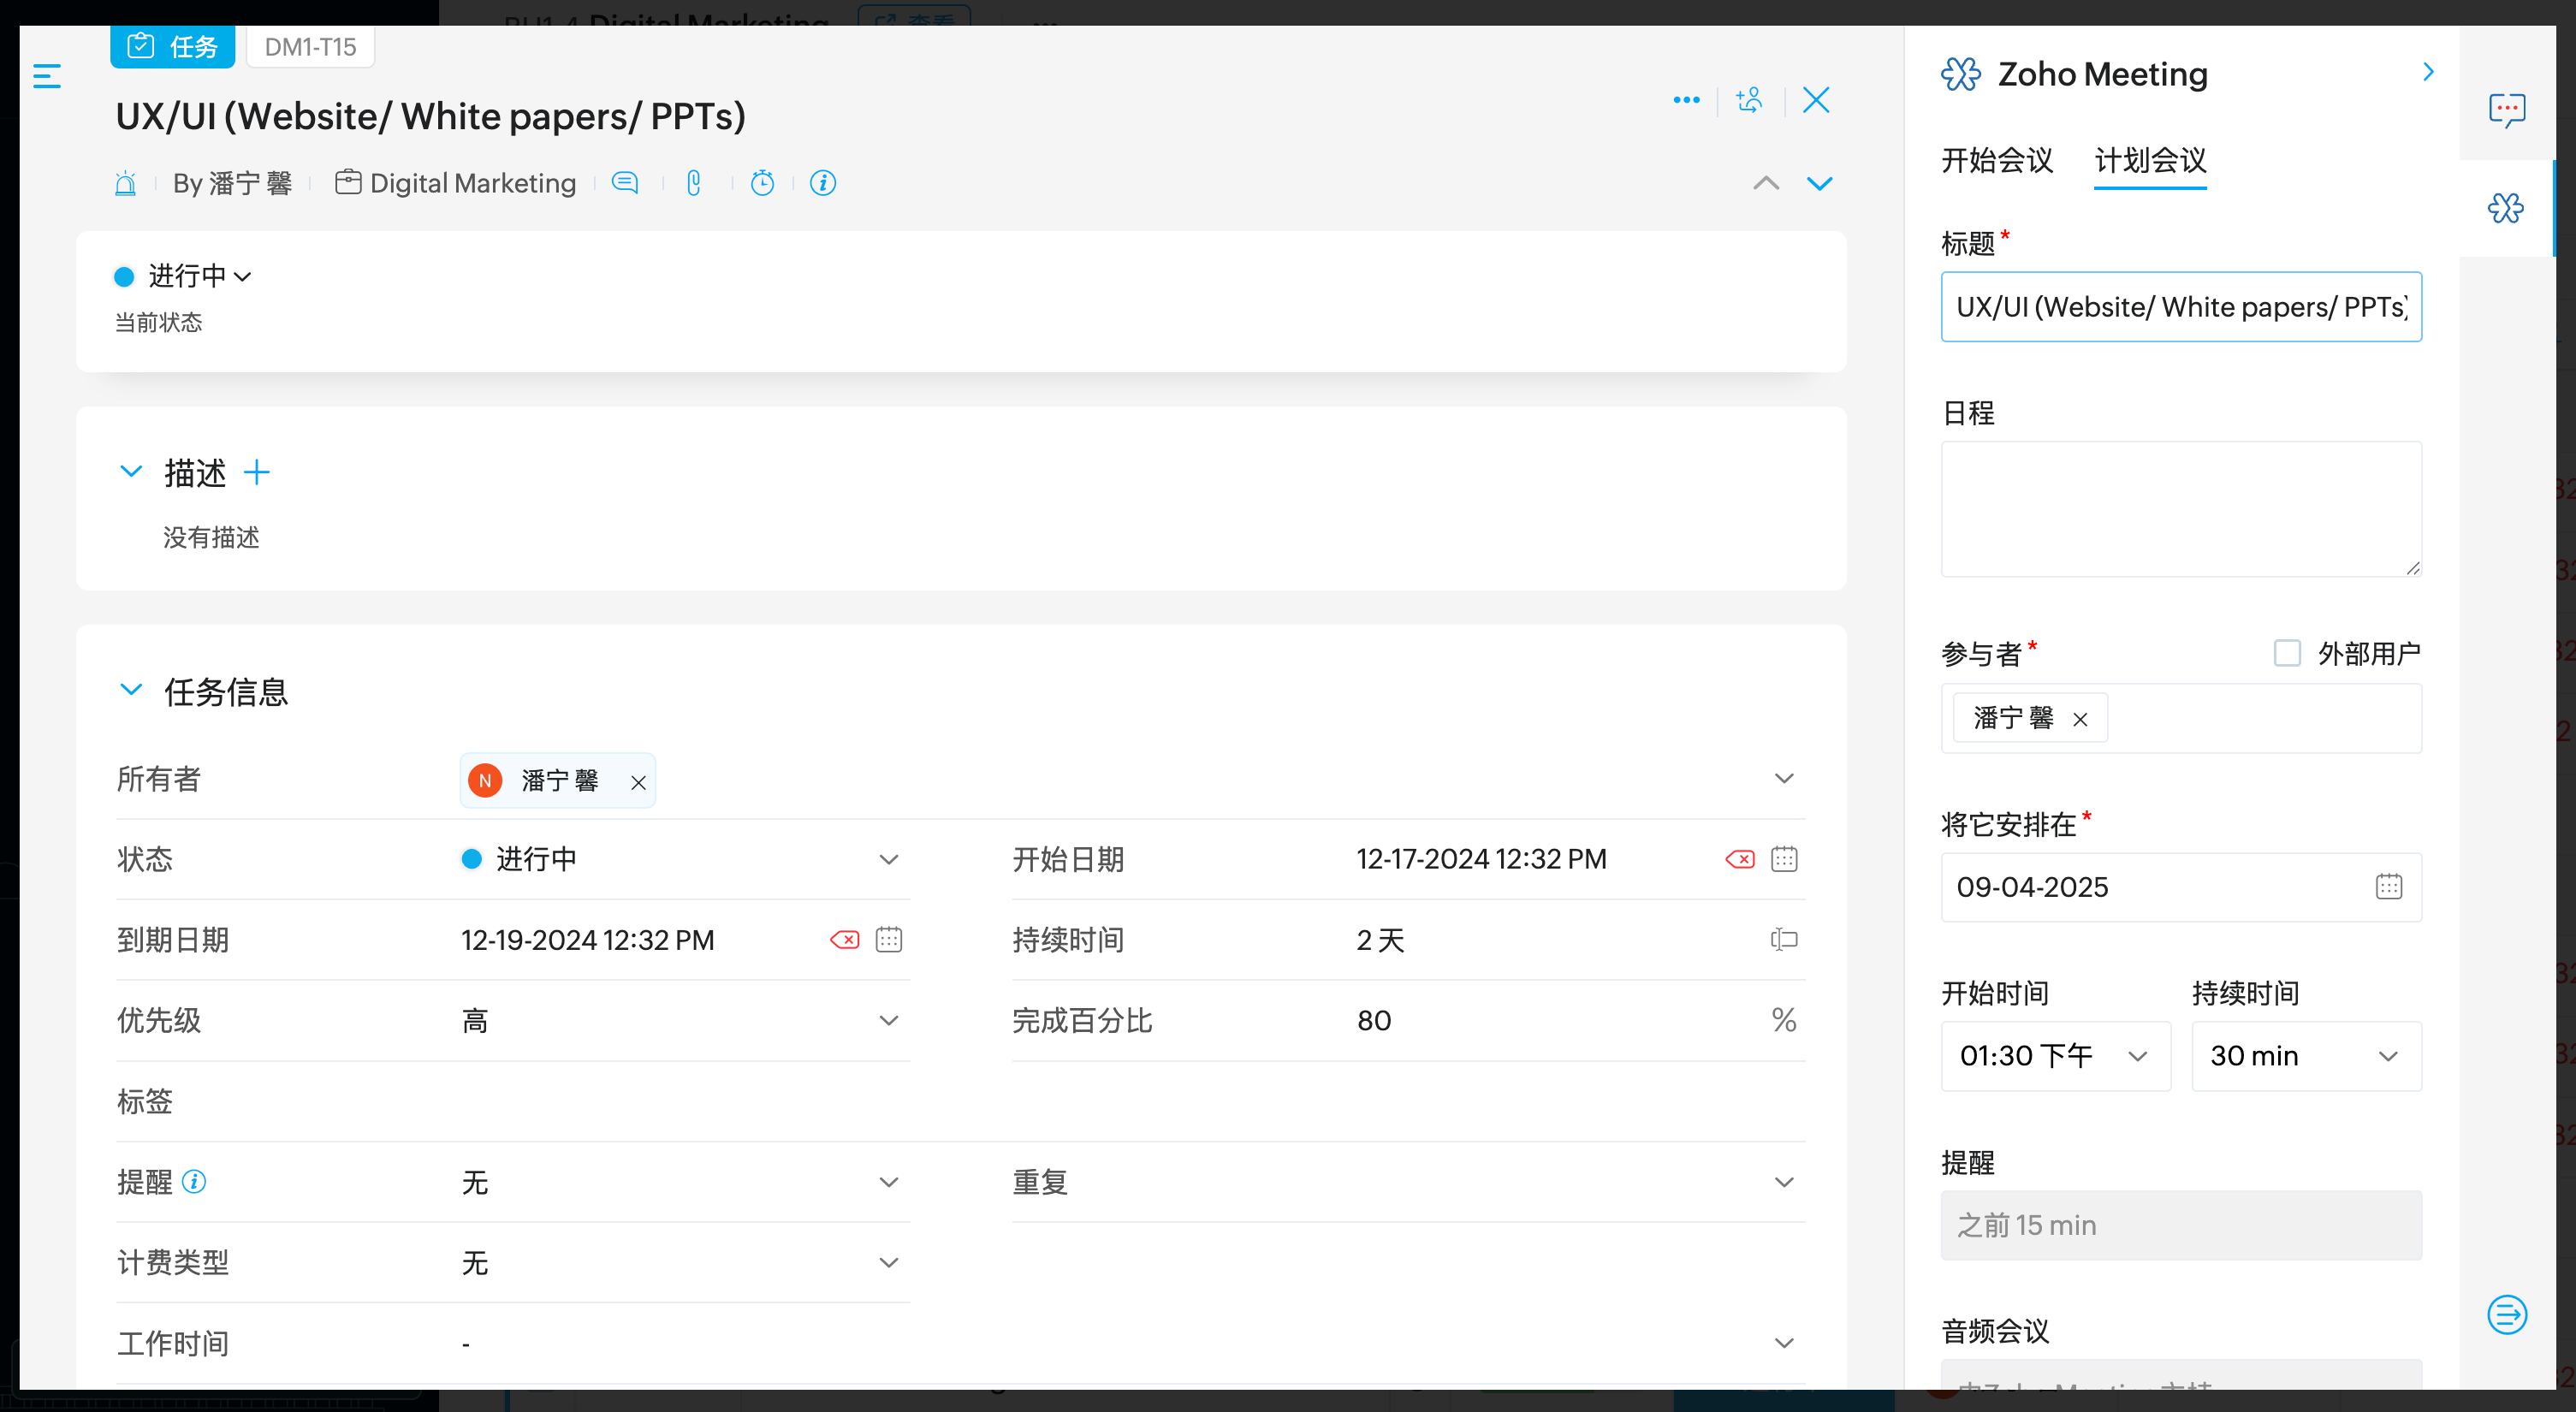Click the Zoho Meeting icon in right sidebar
2576x1412 pixels.
(2506, 208)
